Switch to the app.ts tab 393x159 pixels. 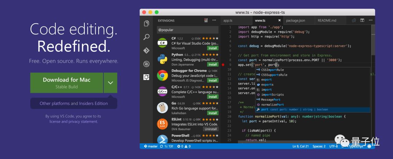[x=228, y=21]
